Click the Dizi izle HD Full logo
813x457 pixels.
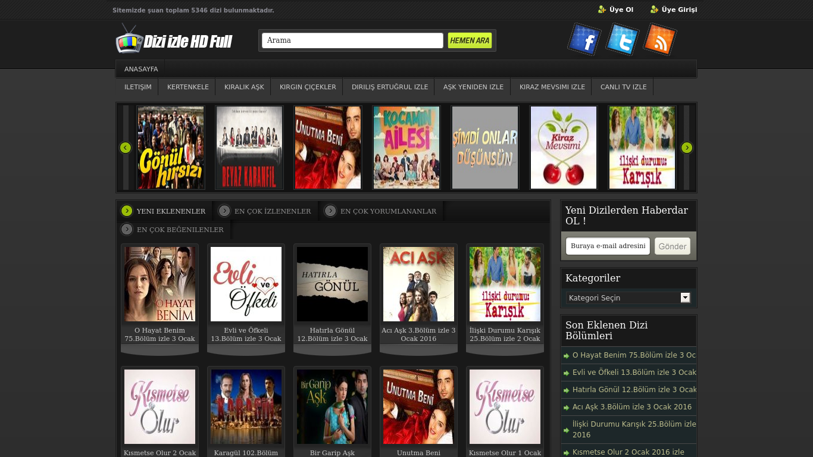click(x=174, y=40)
